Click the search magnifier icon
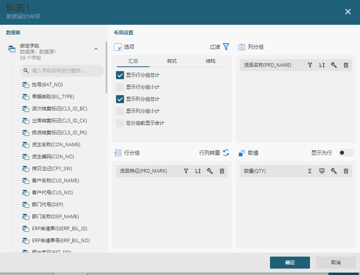 (x=26, y=71)
